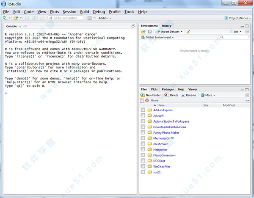Click the Save All documents icon
The image size is (254, 198).
(x=34, y=18)
